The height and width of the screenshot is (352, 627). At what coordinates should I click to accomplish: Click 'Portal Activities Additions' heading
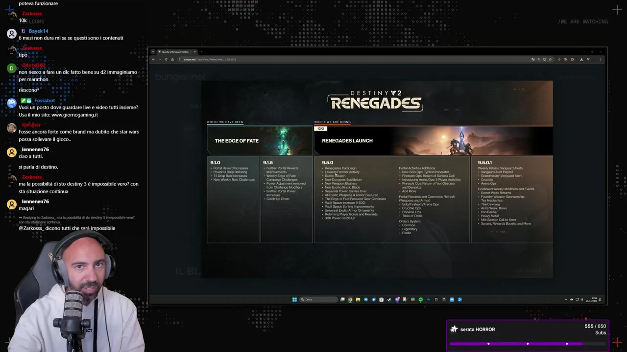click(417, 168)
